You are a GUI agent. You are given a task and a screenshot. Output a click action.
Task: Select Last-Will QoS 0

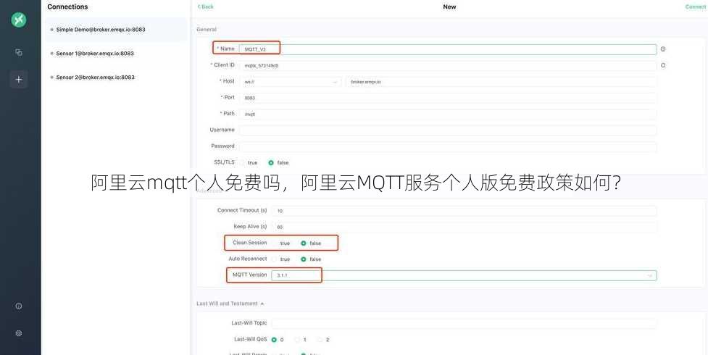tap(278, 340)
